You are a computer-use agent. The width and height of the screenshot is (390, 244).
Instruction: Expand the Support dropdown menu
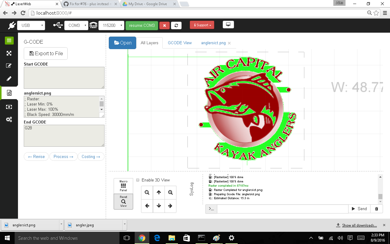[x=202, y=25]
